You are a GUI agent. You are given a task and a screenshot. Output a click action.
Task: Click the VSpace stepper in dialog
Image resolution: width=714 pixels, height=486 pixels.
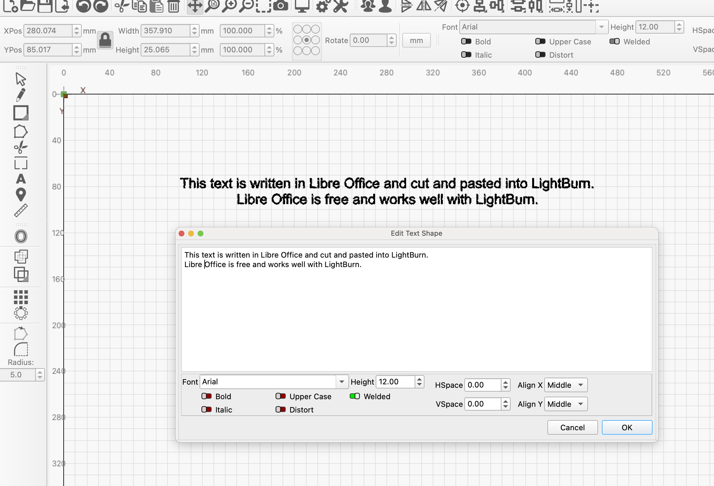pyautogui.click(x=506, y=404)
